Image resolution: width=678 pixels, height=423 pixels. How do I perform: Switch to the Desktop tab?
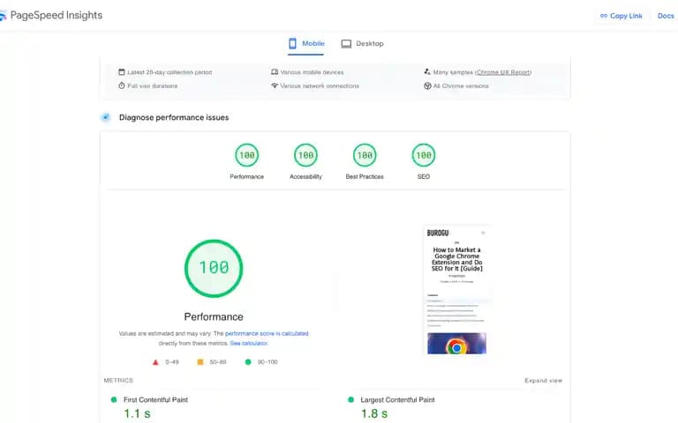coord(362,43)
